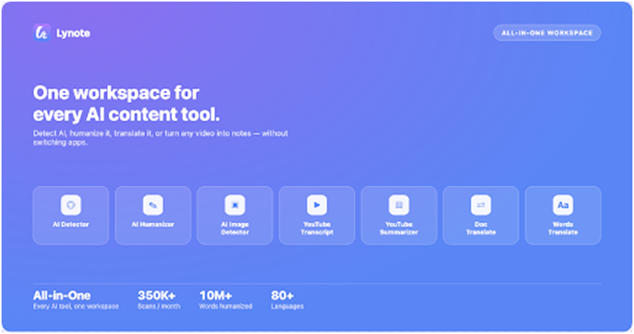Open the AI Detector label
Viewport: 634px width, 334px height.
click(71, 225)
